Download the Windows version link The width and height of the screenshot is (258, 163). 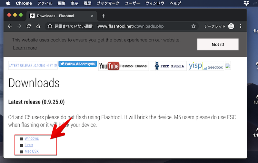pos(32,138)
